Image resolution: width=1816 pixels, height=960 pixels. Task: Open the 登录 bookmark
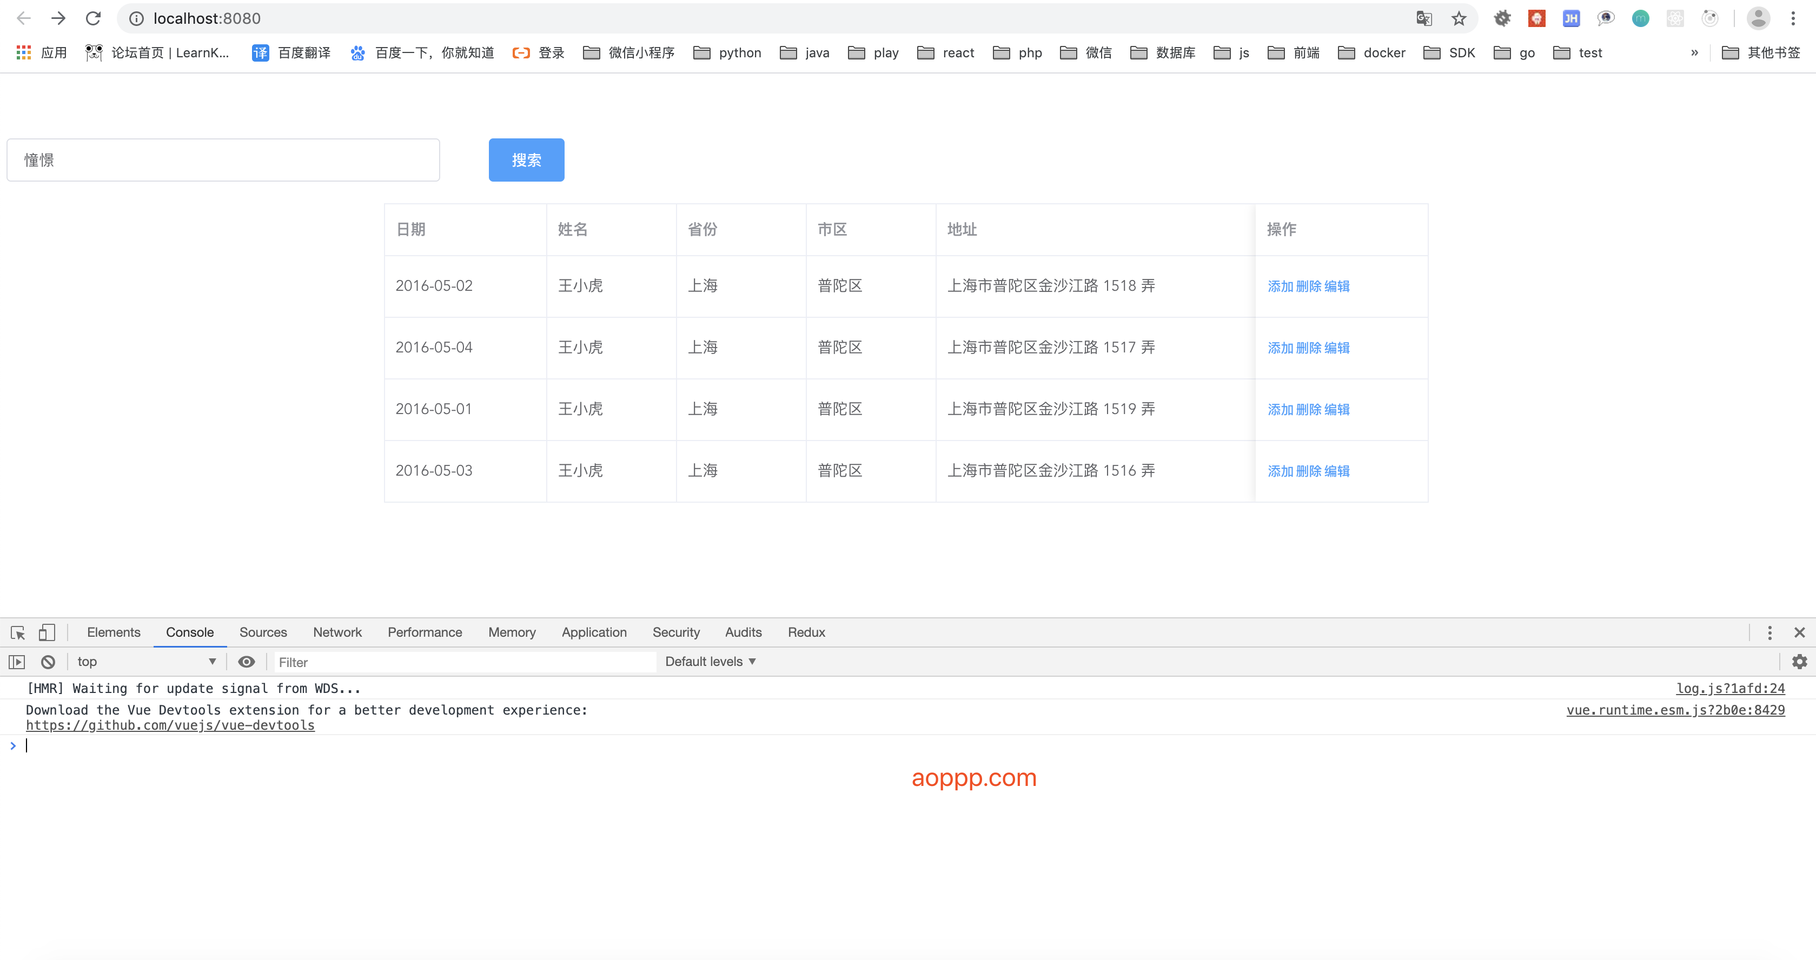[x=539, y=53]
